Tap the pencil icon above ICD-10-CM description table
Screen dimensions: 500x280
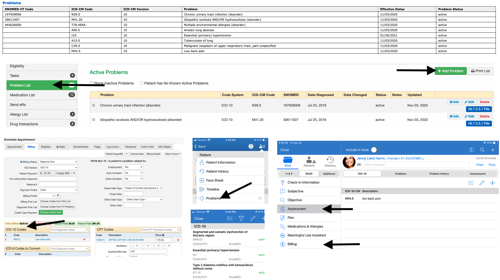(x=482, y=183)
